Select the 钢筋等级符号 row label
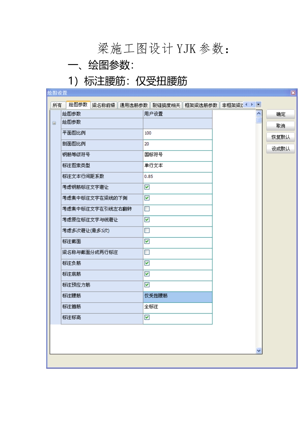Screen dimensions: 307x435 pos(102,156)
